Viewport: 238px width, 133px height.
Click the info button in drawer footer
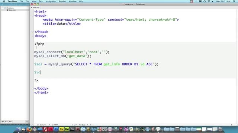(27, 122)
